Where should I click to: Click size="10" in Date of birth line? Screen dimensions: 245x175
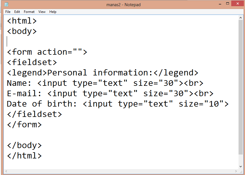201,104
